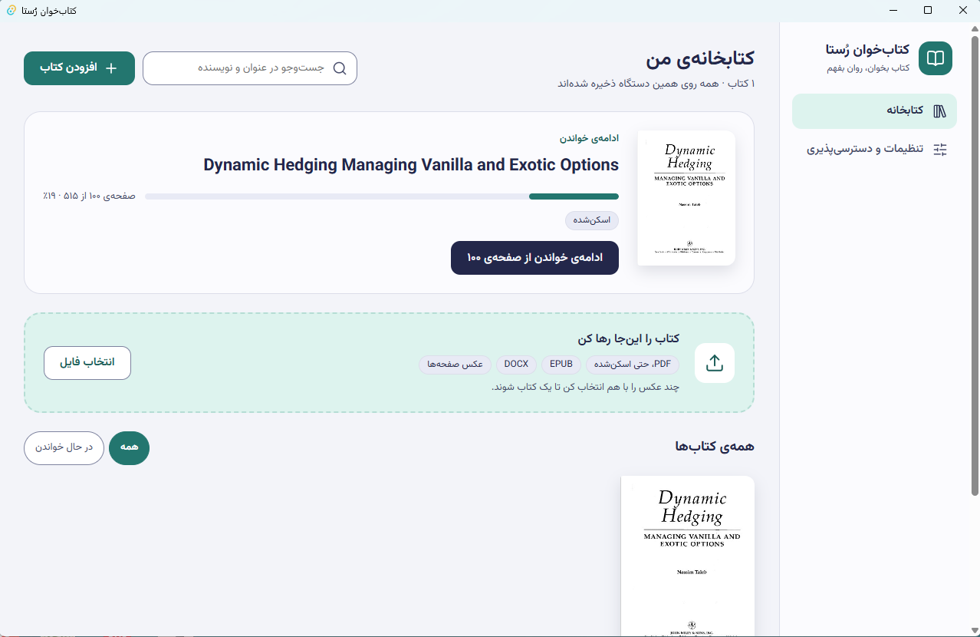The width and height of the screenshot is (980, 637).
Task: Click the عکس صفحه‌ها chip
Action: click(455, 365)
